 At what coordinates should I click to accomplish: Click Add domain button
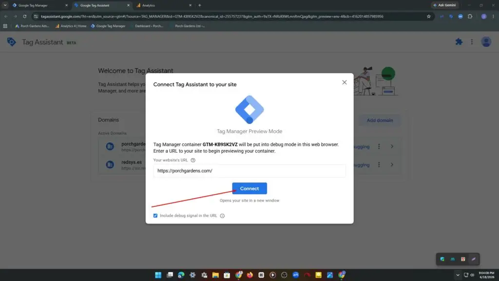pyautogui.click(x=380, y=120)
